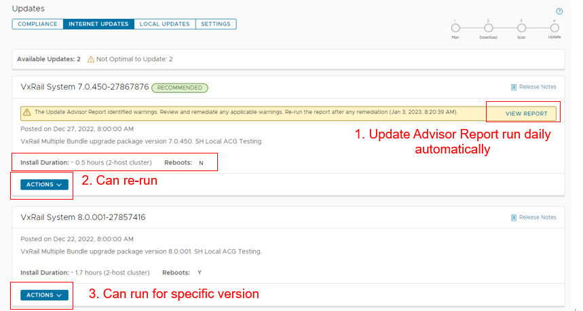
Task: Click Posted on Dec 22, 2022 text
Action: 77,239
